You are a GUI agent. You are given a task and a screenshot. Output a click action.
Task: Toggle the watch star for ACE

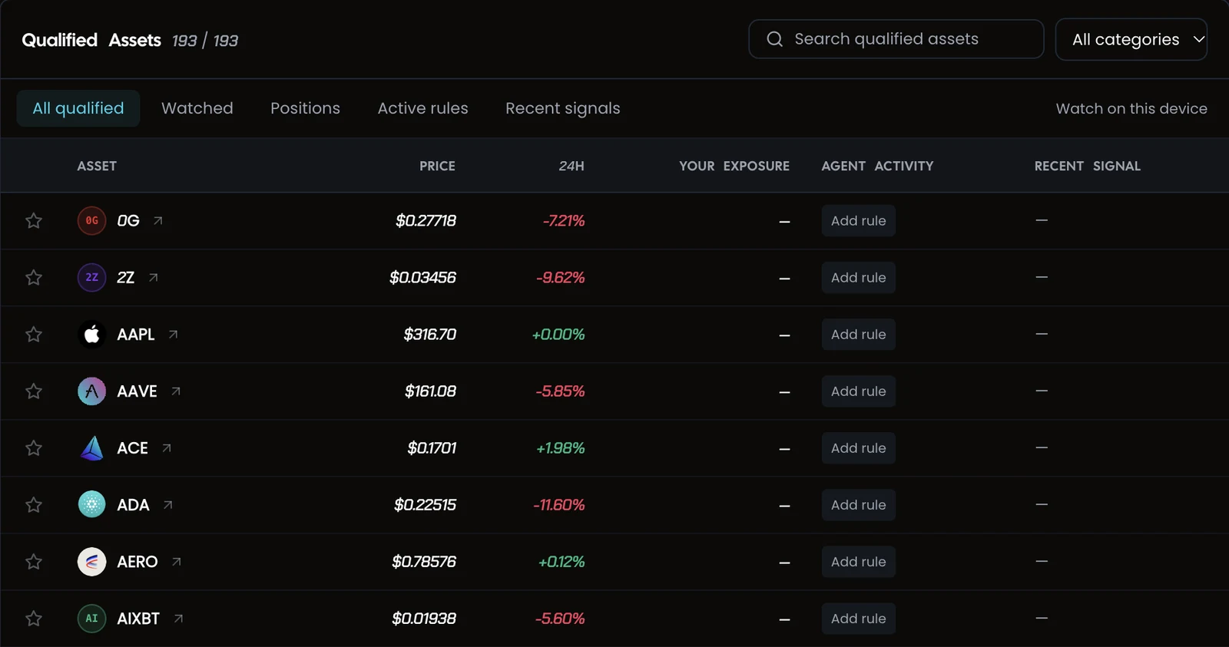[x=34, y=448]
